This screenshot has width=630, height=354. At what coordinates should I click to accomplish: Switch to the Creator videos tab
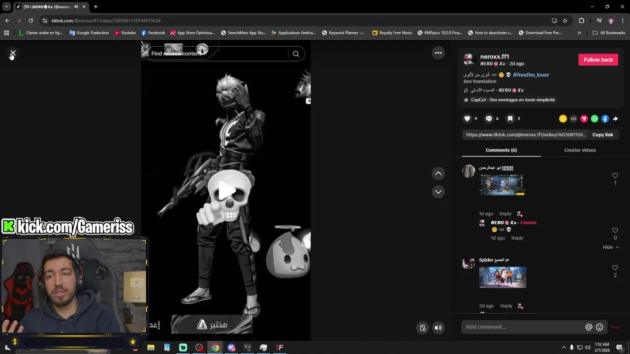tap(580, 150)
